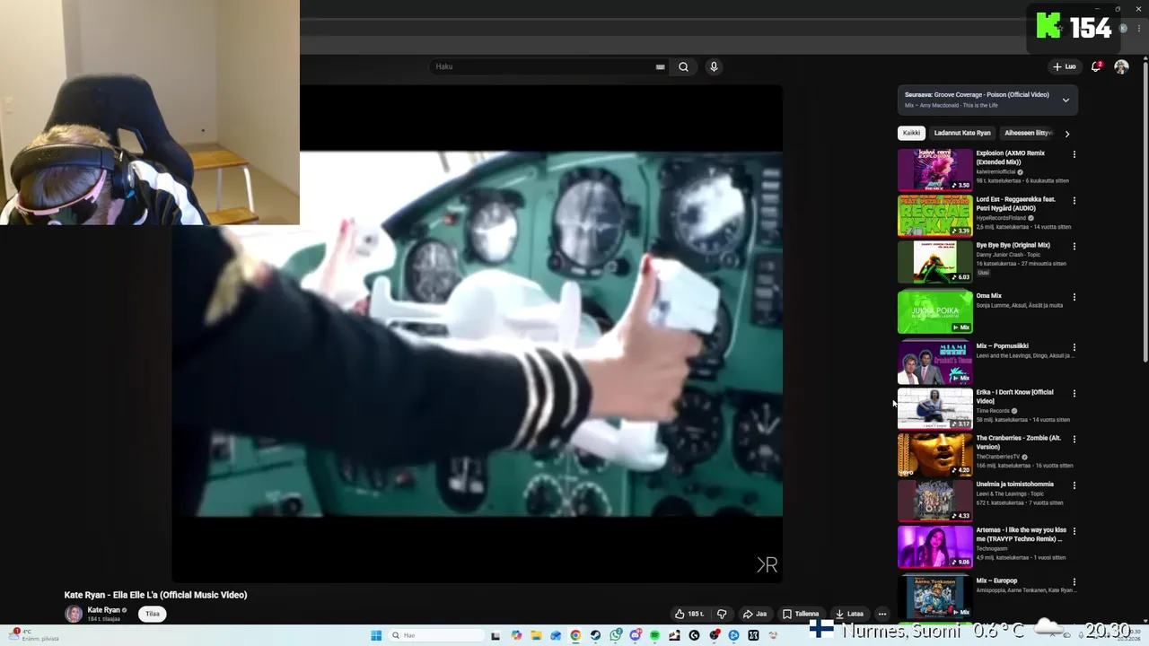Open options for Explosion (AXMO Remix) video
The width and height of the screenshot is (1149, 646).
pyautogui.click(x=1074, y=154)
